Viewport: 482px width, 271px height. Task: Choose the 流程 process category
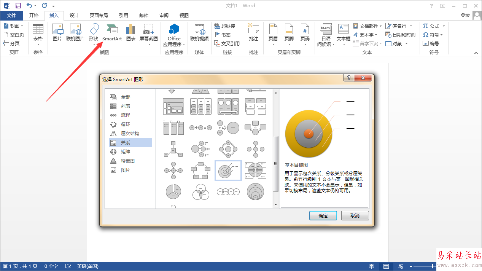[x=130, y=115]
